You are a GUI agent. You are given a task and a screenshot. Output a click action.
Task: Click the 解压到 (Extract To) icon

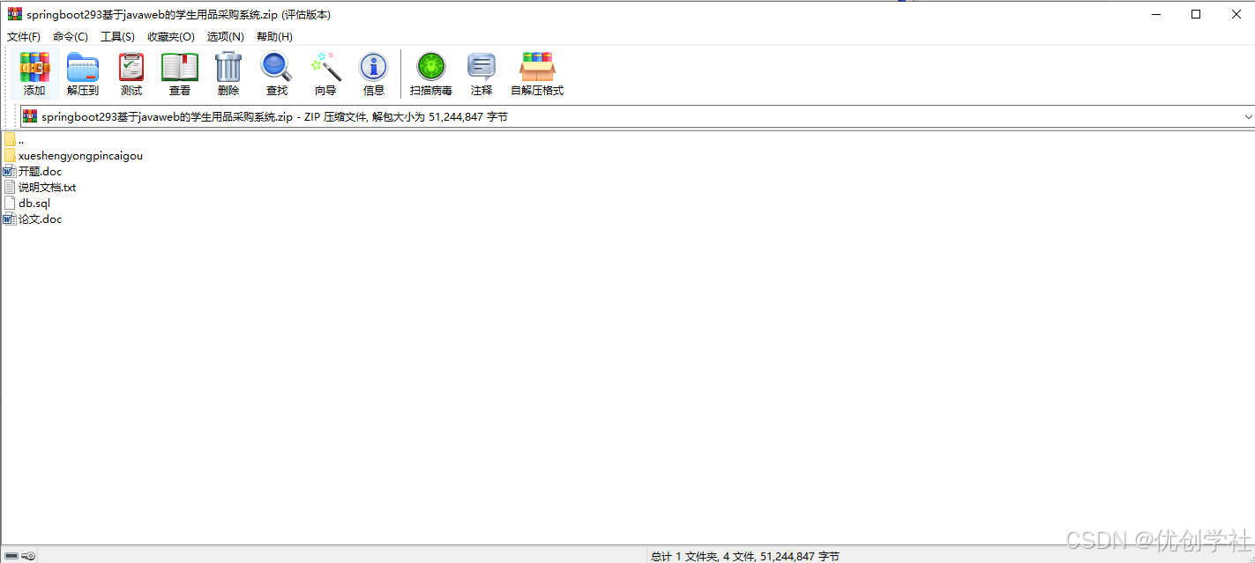[83, 67]
